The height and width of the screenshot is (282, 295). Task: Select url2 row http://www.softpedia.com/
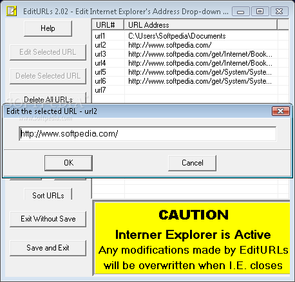[x=190, y=45]
